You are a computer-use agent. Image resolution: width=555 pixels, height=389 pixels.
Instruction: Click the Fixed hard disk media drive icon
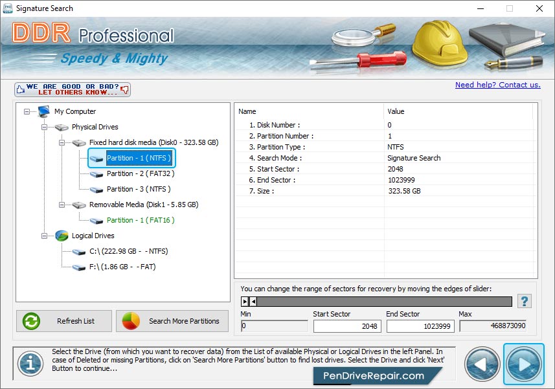(x=79, y=143)
